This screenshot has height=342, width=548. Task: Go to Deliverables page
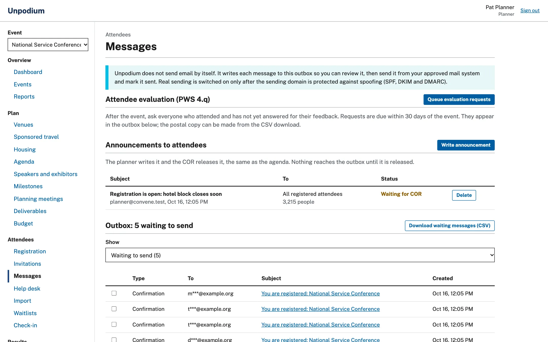[x=30, y=211]
